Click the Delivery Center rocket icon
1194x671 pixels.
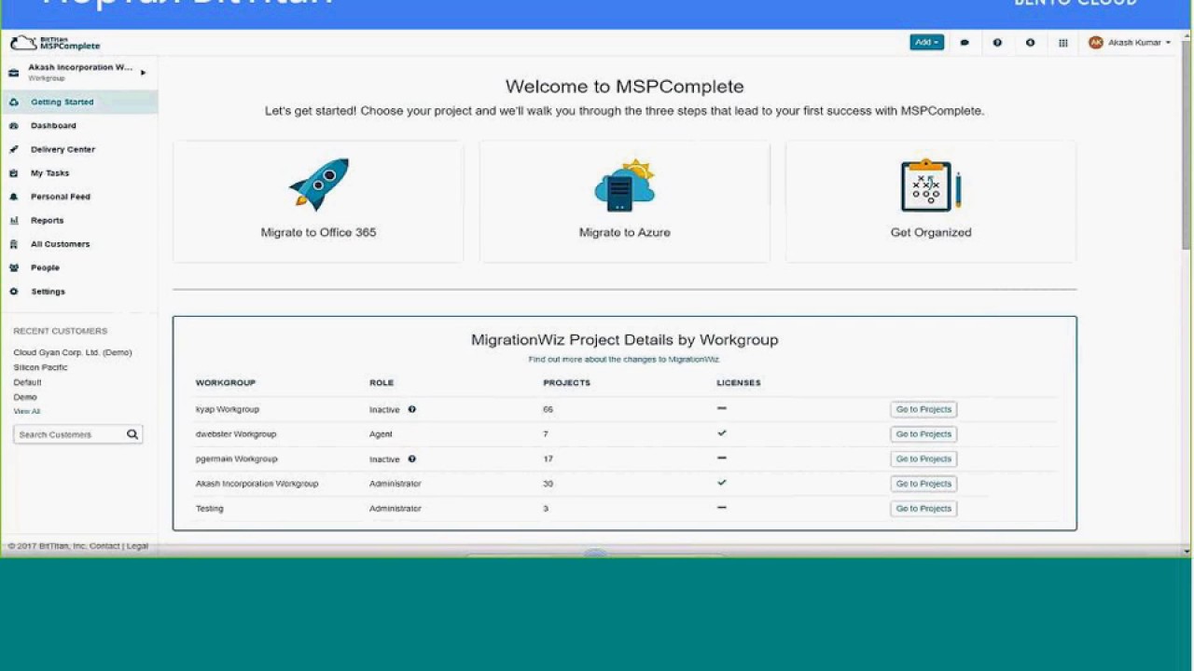pos(13,149)
